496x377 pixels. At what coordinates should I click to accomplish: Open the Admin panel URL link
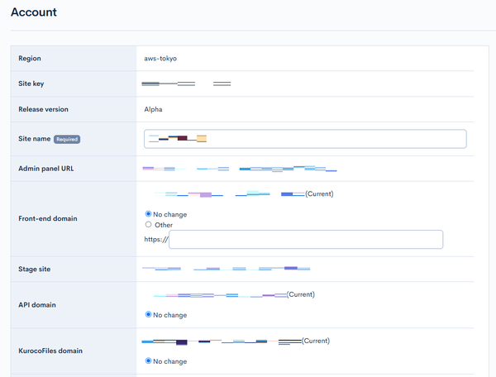point(240,169)
